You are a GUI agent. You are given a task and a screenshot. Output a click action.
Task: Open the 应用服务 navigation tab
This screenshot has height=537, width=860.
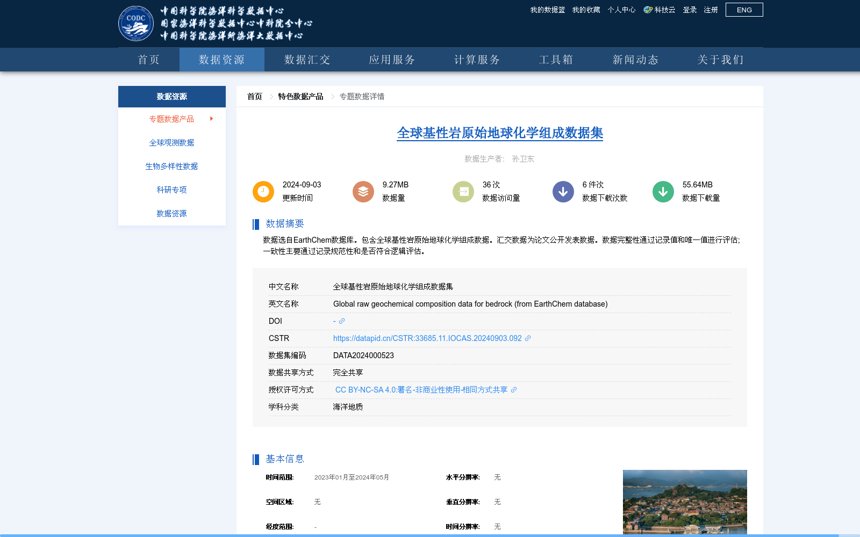point(392,60)
